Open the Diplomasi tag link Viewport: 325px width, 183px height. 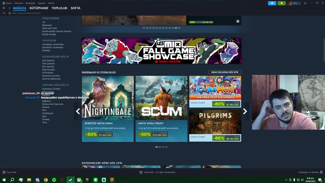point(47,25)
